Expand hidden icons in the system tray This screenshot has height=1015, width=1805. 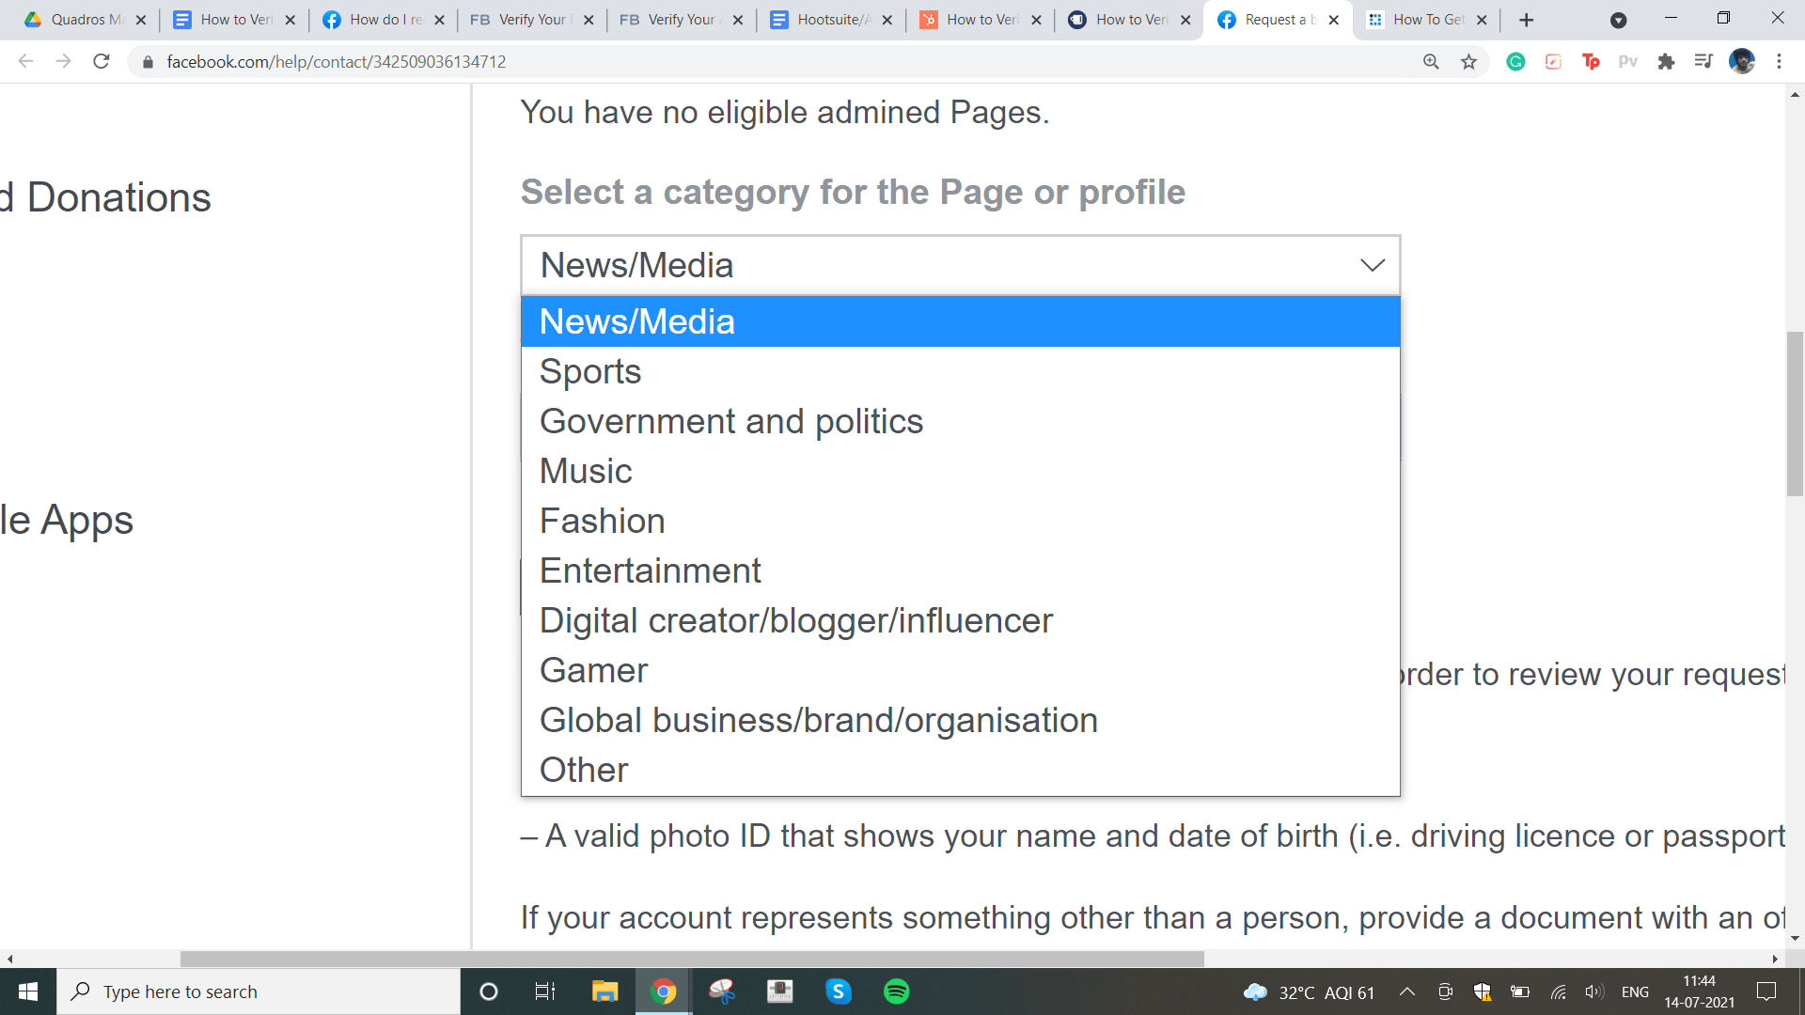1407,992
